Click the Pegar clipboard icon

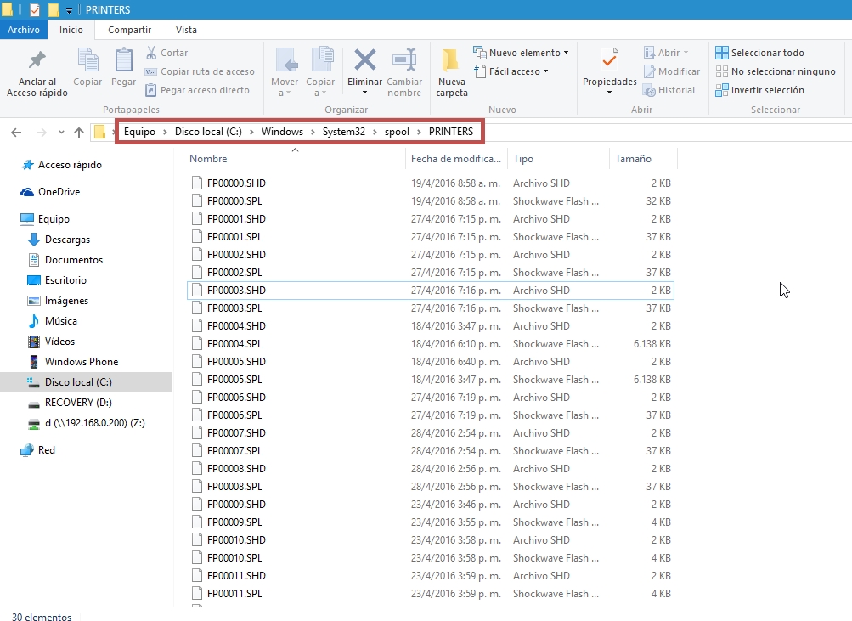point(123,59)
